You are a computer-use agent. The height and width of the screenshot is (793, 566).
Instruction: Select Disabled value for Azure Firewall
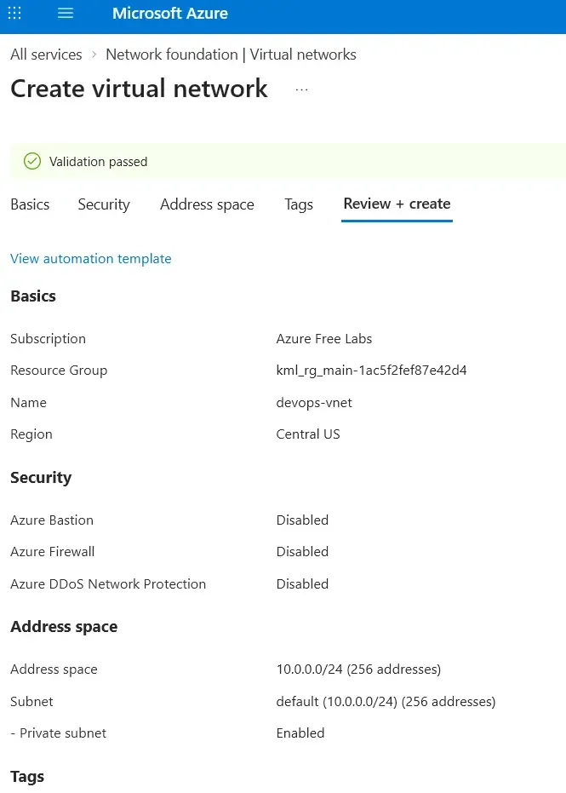coord(302,551)
